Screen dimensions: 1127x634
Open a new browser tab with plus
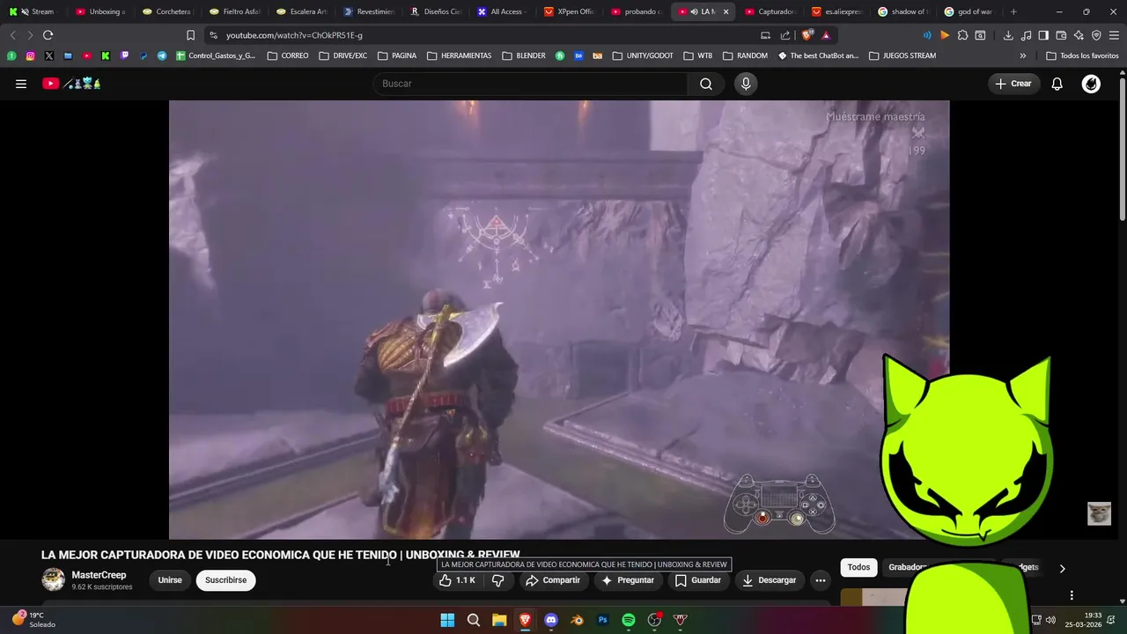coord(1013,11)
